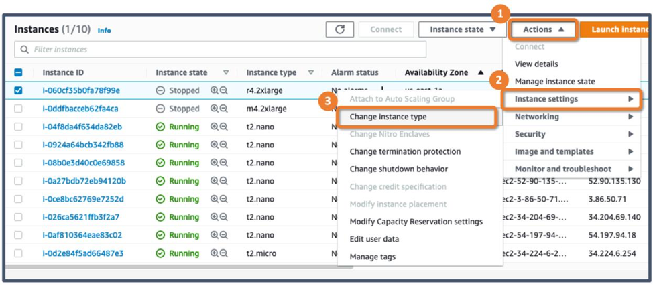
Task: Zoom in icon for i-0ddfbacceb62fa4ca row
Action: click(x=215, y=109)
